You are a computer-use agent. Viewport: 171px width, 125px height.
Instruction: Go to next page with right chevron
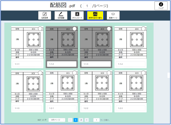point(87,120)
